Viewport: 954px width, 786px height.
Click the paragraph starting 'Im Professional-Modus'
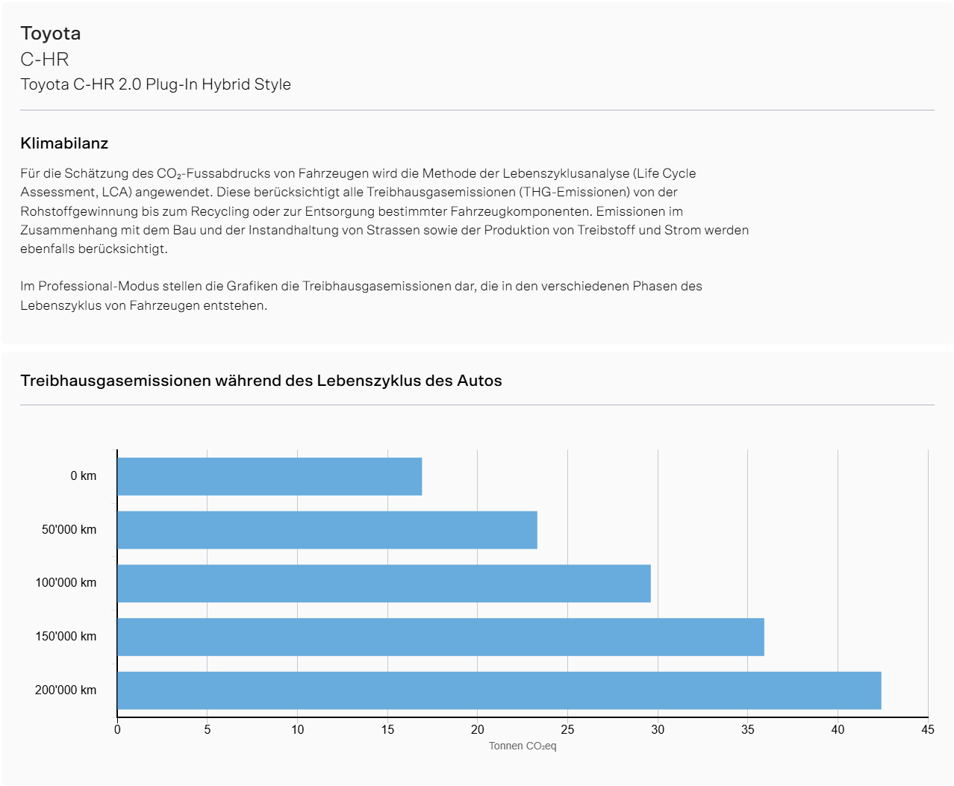[x=361, y=296]
